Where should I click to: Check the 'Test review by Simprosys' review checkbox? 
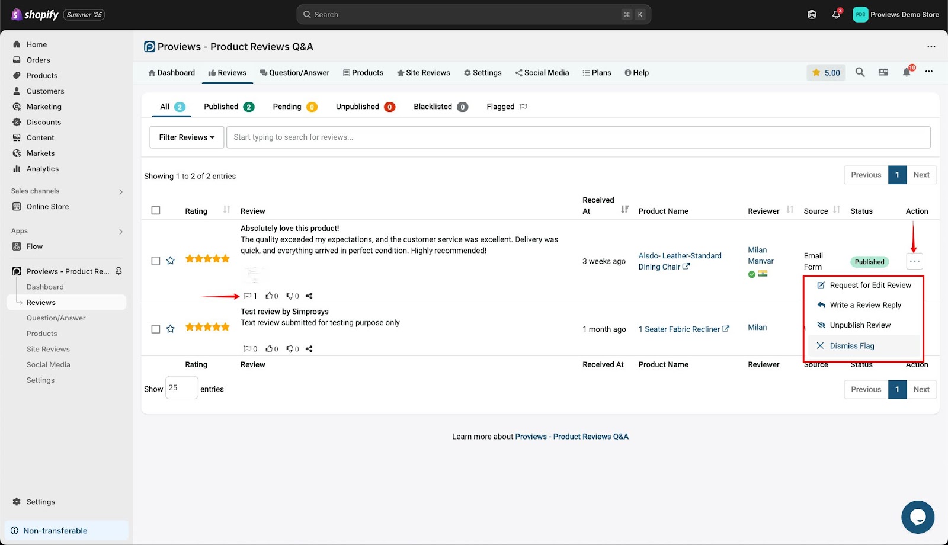coord(156,329)
